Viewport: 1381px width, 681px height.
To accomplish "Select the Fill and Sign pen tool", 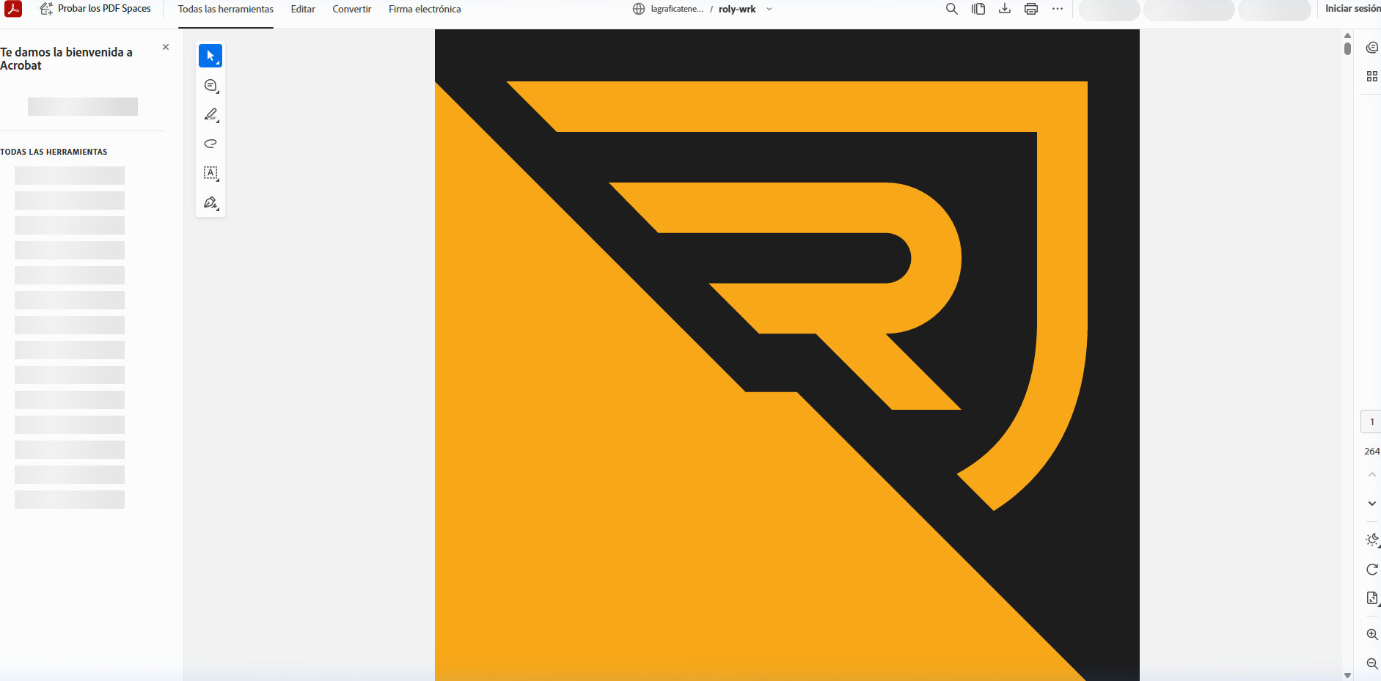I will click(210, 202).
